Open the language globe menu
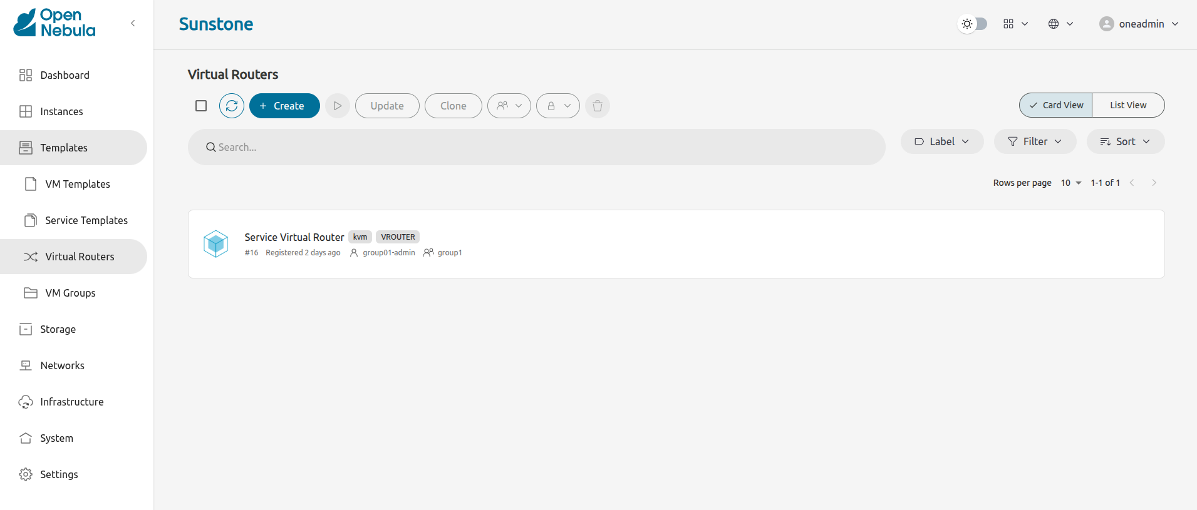This screenshot has width=1197, height=510. [x=1060, y=24]
